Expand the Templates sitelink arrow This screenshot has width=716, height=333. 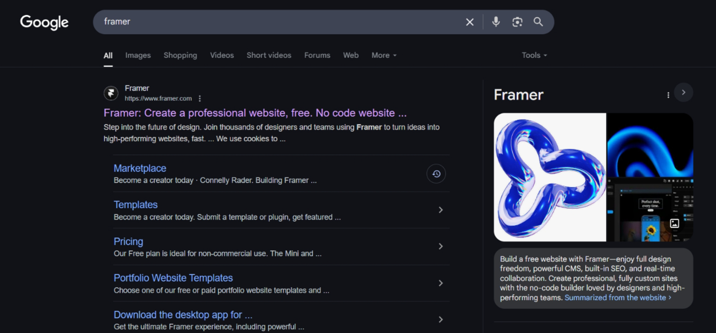click(441, 210)
